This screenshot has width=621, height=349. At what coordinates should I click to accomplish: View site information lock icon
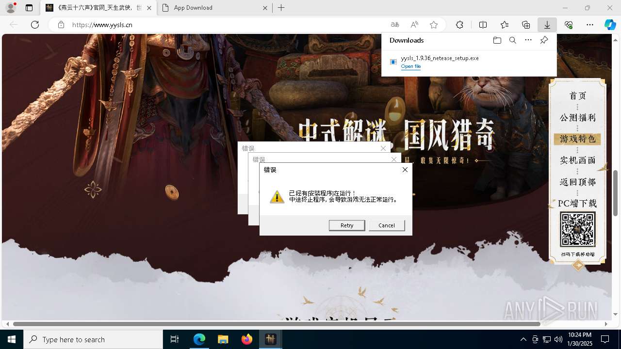61,25
